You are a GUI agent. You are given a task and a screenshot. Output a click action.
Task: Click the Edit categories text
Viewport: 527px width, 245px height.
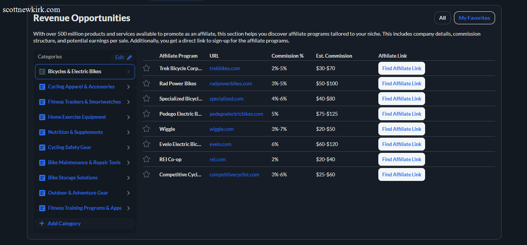coord(119,57)
